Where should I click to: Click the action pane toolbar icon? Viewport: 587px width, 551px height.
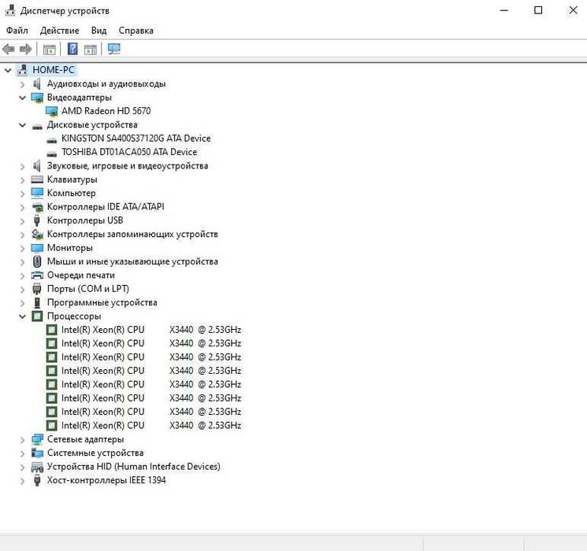[91, 49]
